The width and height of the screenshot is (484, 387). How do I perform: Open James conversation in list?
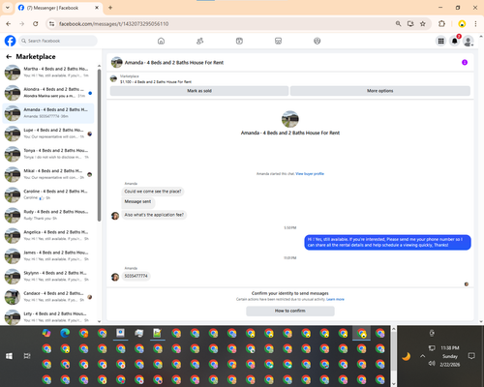pyautogui.click(x=48, y=256)
